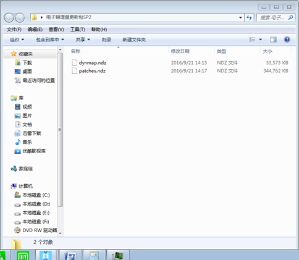The image size is (299, 260).
Task: Sort by the 修改日期 column header
Action: (x=180, y=51)
